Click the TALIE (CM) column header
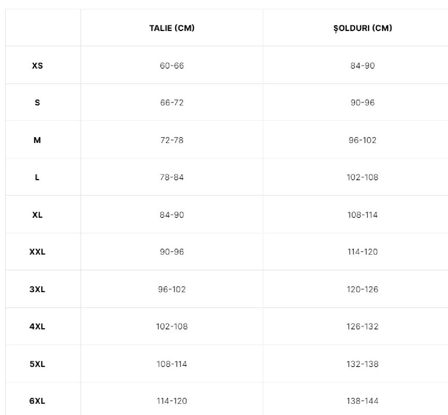The image size is (448, 415). point(172,28)
